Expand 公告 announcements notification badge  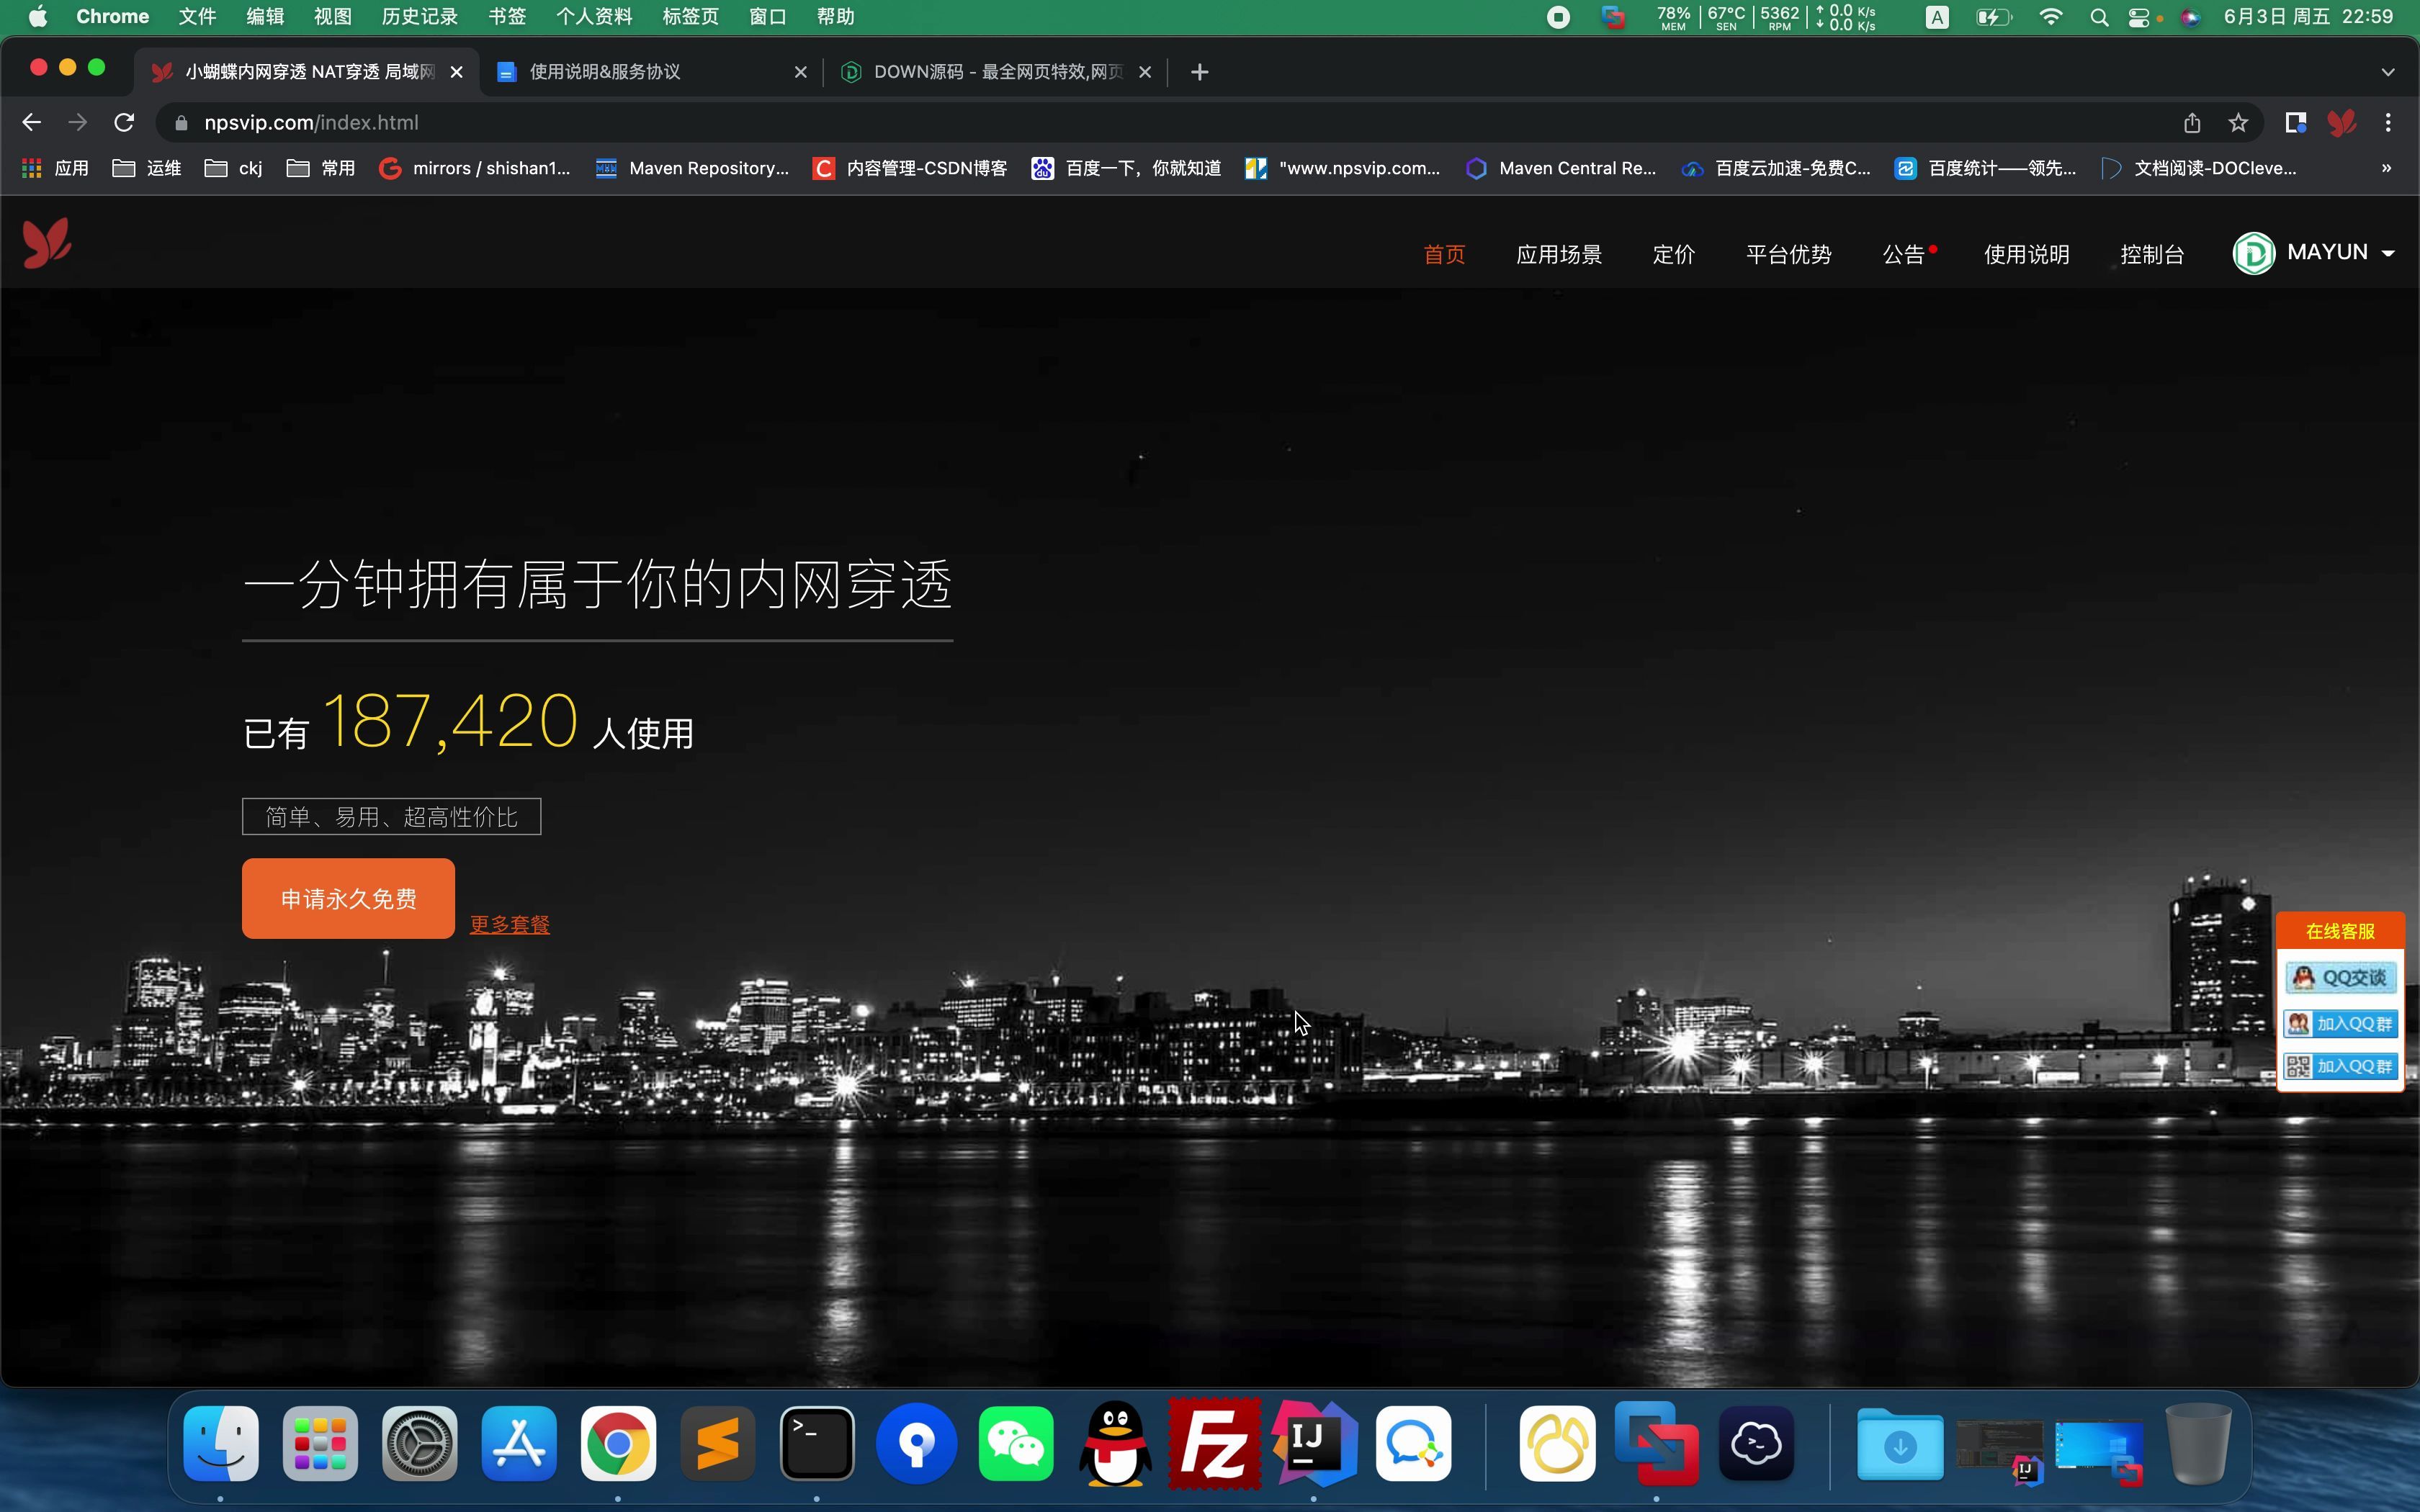click(x=1934, y=246)
